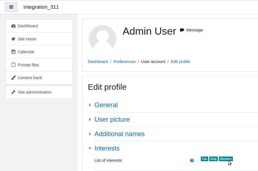The width and height of the screenshot is (258, 171).
Task: Click the Private files document icon
Action: click(13, 65)
